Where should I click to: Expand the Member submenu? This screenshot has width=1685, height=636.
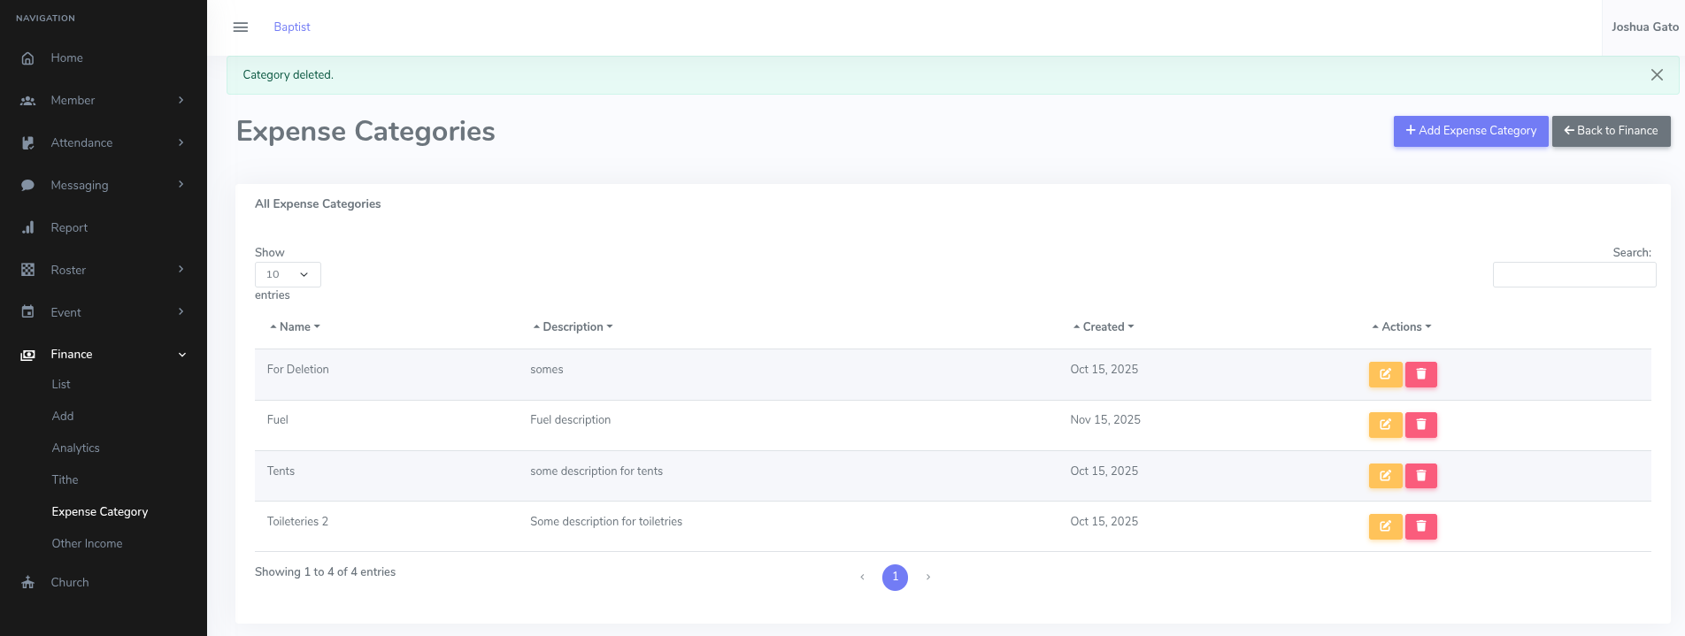(181, 101)
